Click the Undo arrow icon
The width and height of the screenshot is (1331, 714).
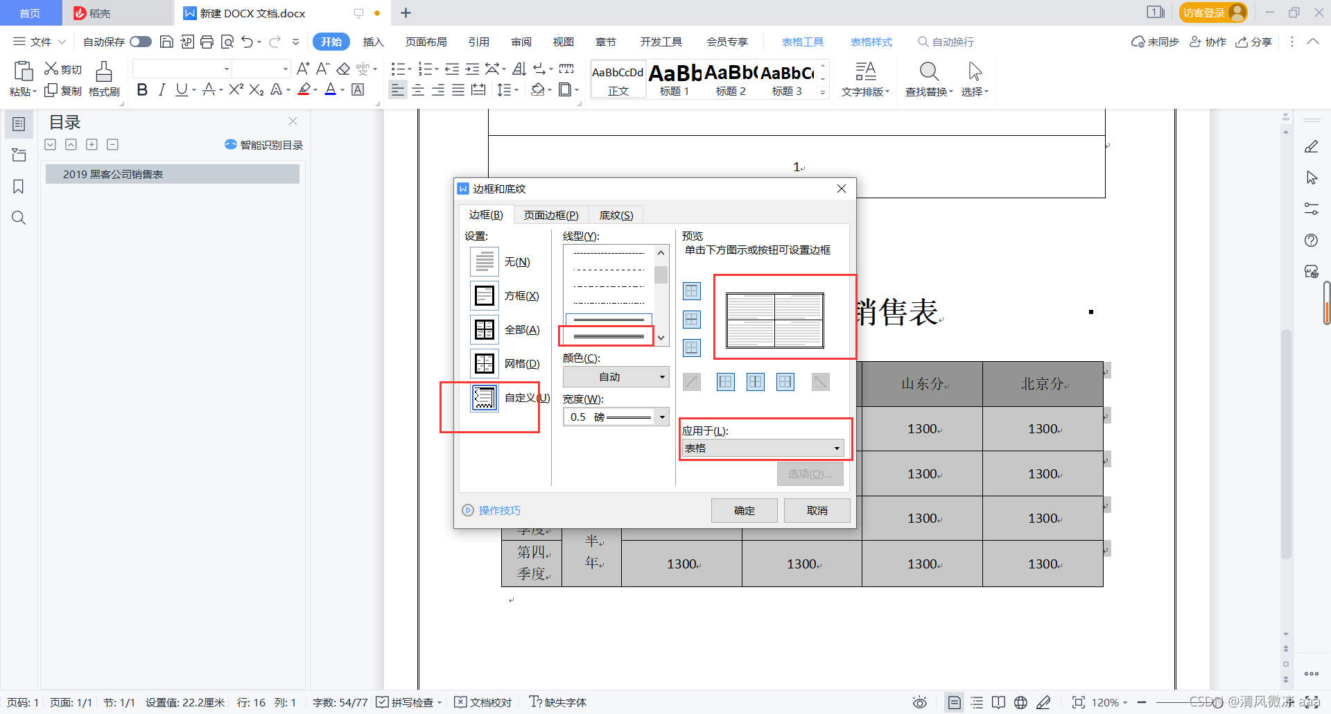point(247,42)
